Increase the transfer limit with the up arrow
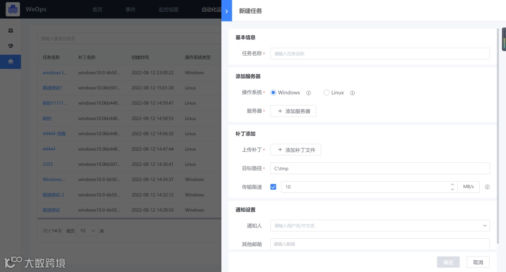This screenshot has height=272, width=506. coord(453,184)
